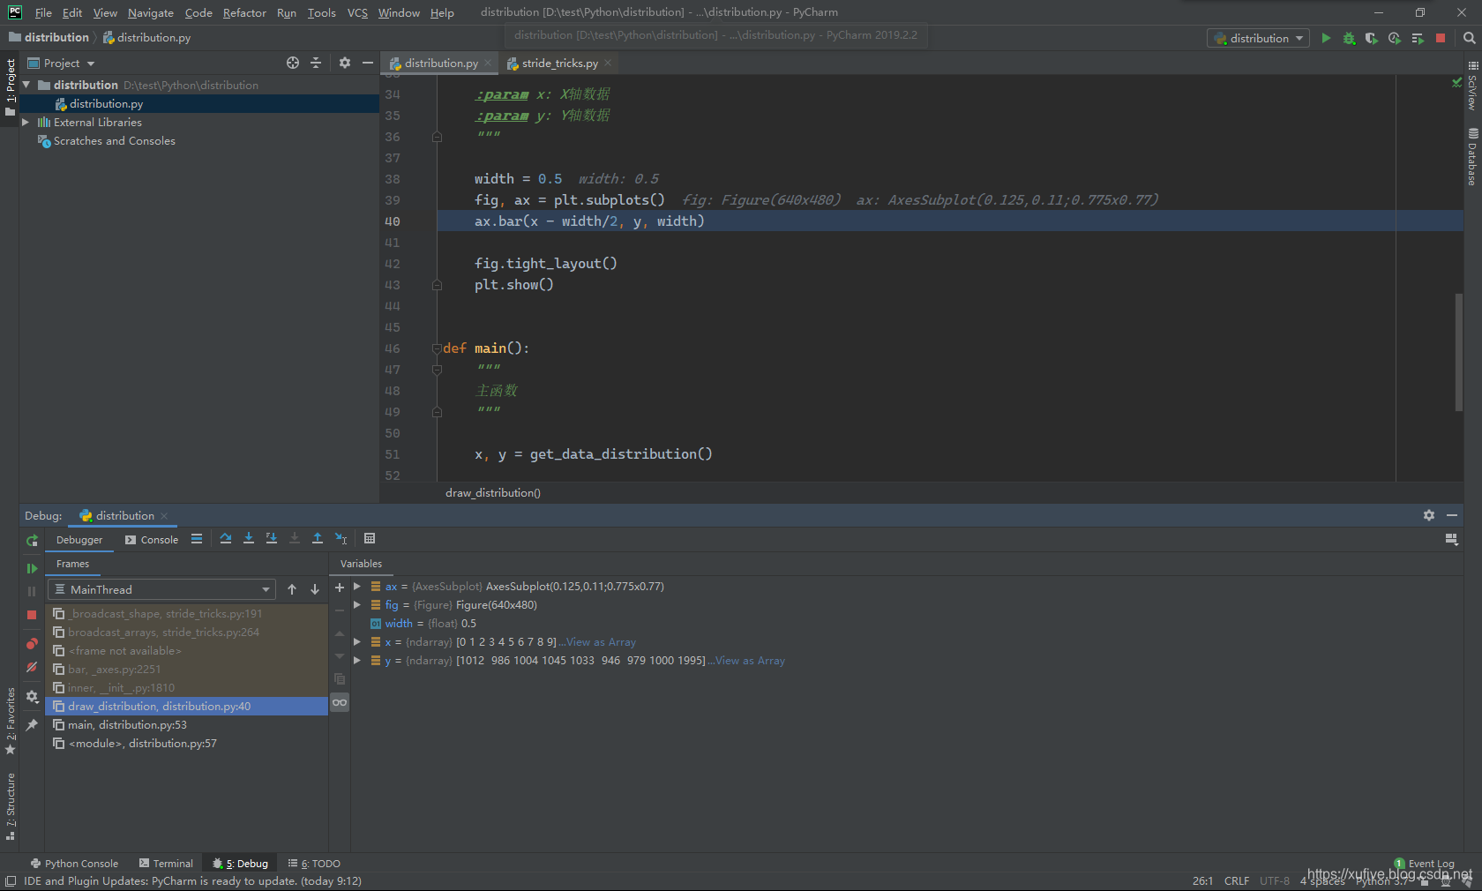Pin the debug tab
This screenshot has height=891, width=1482.
(32, 724)
